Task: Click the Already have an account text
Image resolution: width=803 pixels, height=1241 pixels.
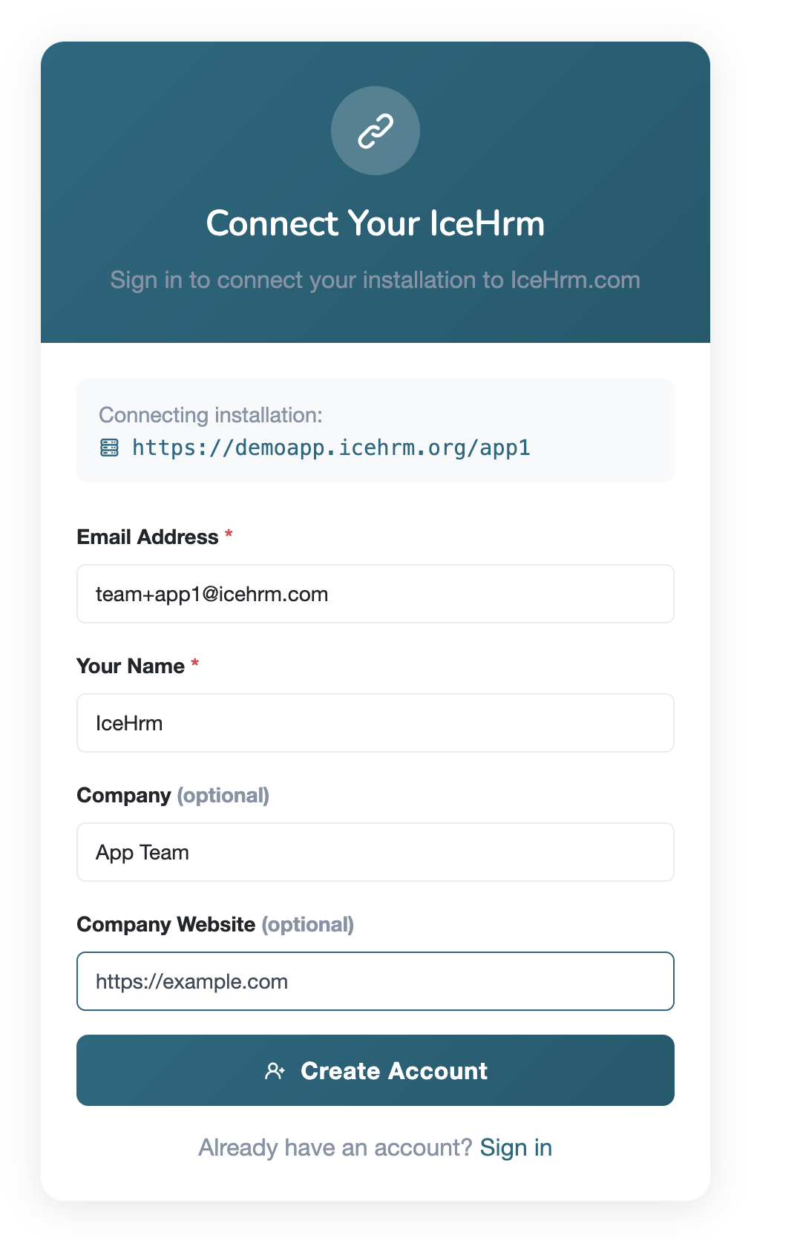Action: point(335,1147)
